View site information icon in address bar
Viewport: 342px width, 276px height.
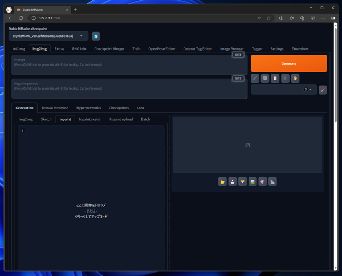(x=34, y=18)
